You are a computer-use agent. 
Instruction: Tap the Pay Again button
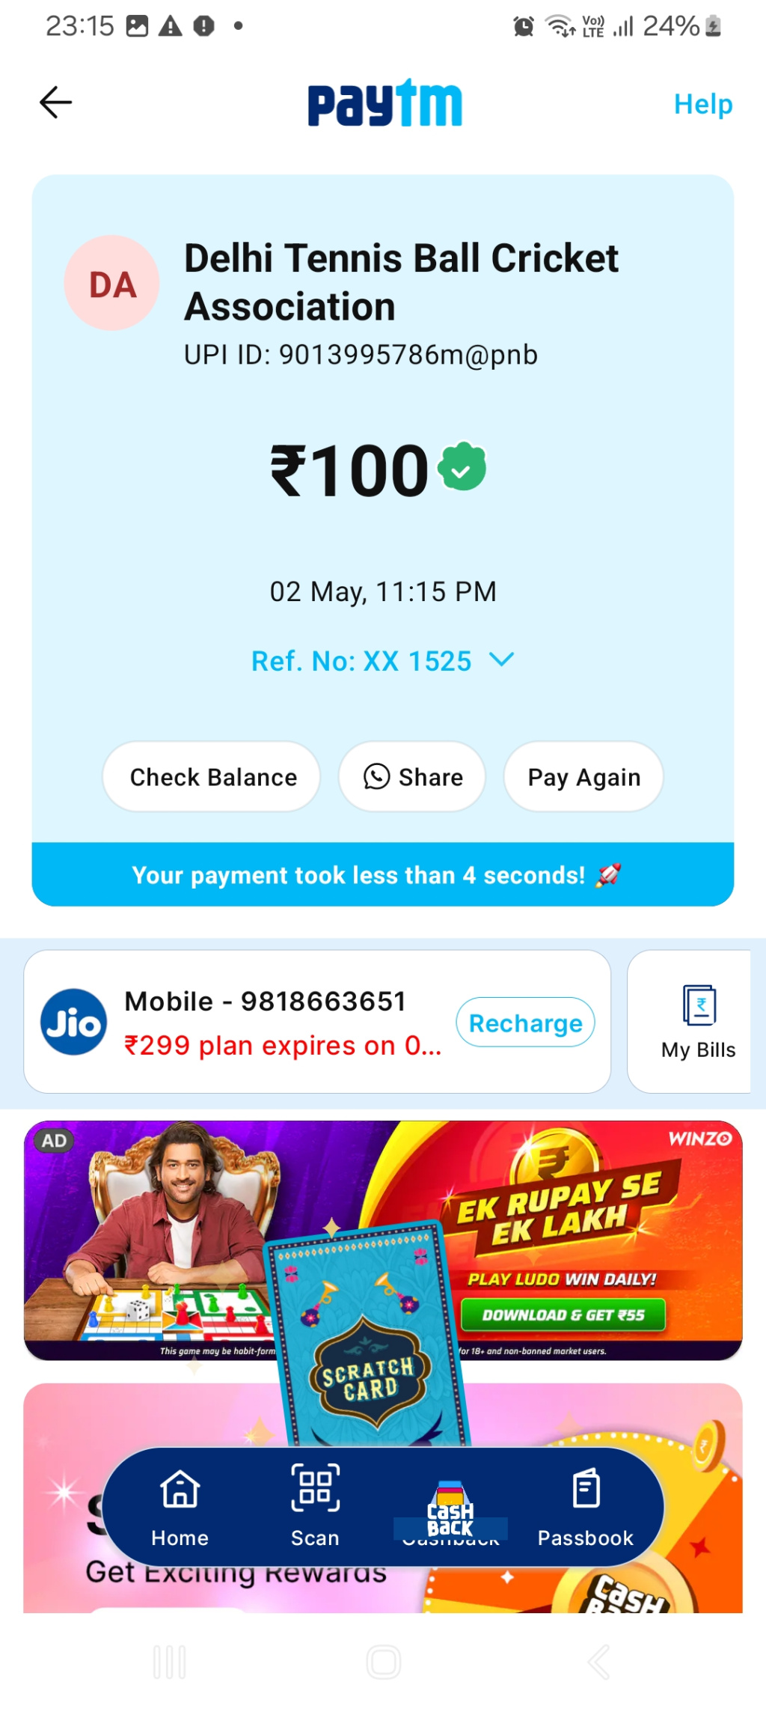pos(583,777)
